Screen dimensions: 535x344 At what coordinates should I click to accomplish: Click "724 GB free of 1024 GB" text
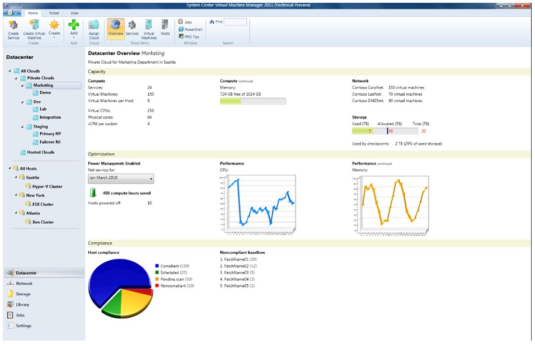pyautogui.click(x=240, y=94)
